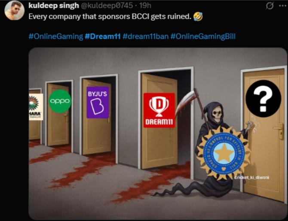Click the tweet text about BCCI sponsors
Image resolution: width=288 pixels, height=221 pixels.
click(110, 16)
